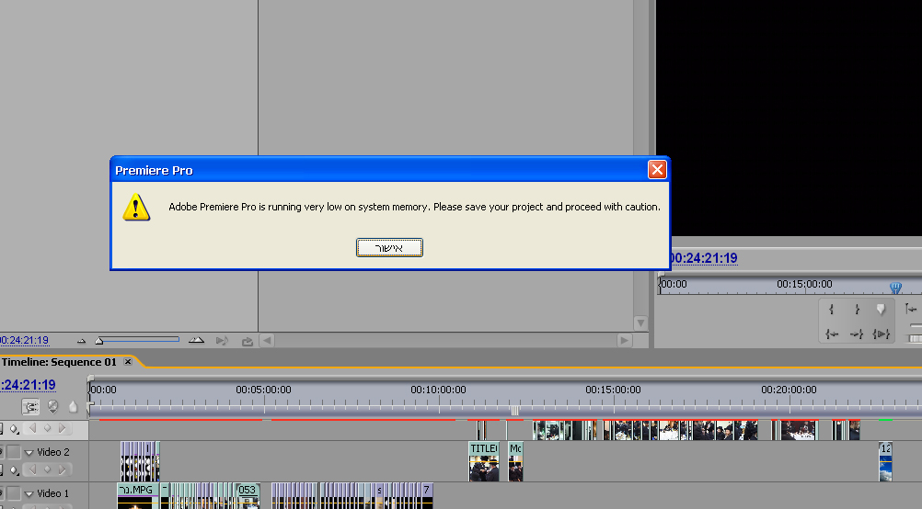Click the export arrow icon beside play audio

click(x=248, y=341)
